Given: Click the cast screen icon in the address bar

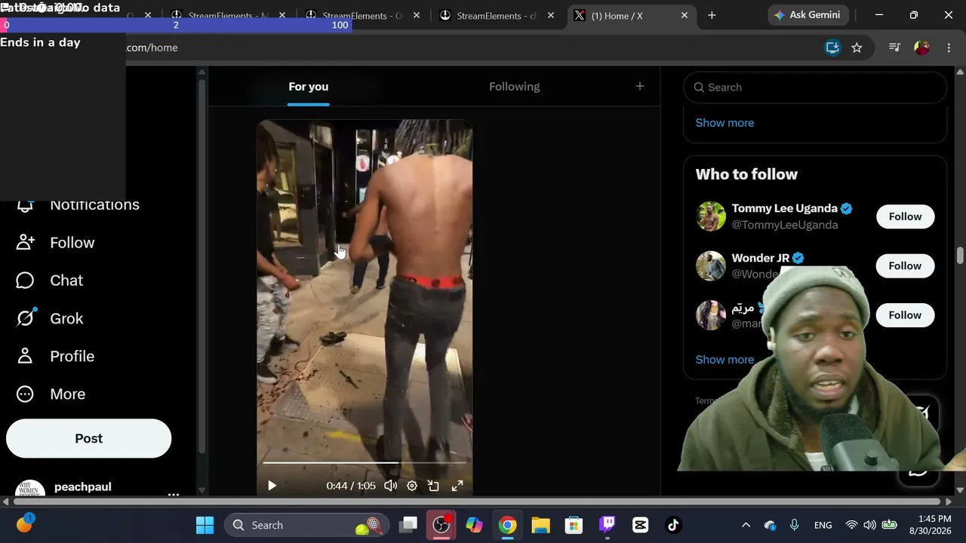Looking at the screenshot, I should [832, 48].
